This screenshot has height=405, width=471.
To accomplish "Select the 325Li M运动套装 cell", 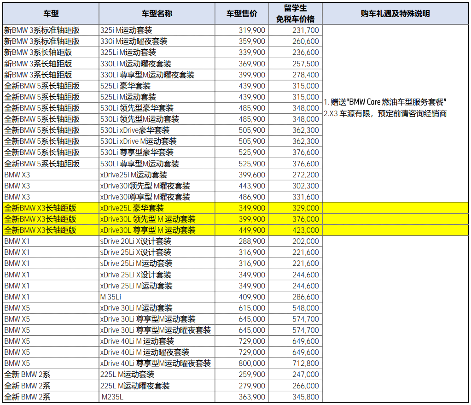I will point(157,53).
